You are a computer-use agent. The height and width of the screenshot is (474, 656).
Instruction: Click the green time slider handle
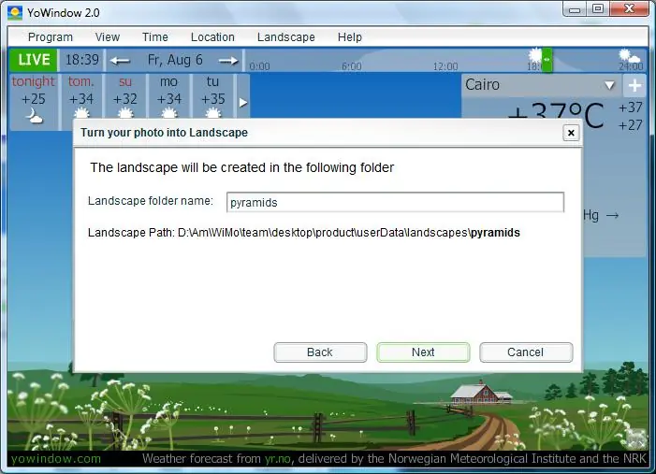(x=547, y=60)
